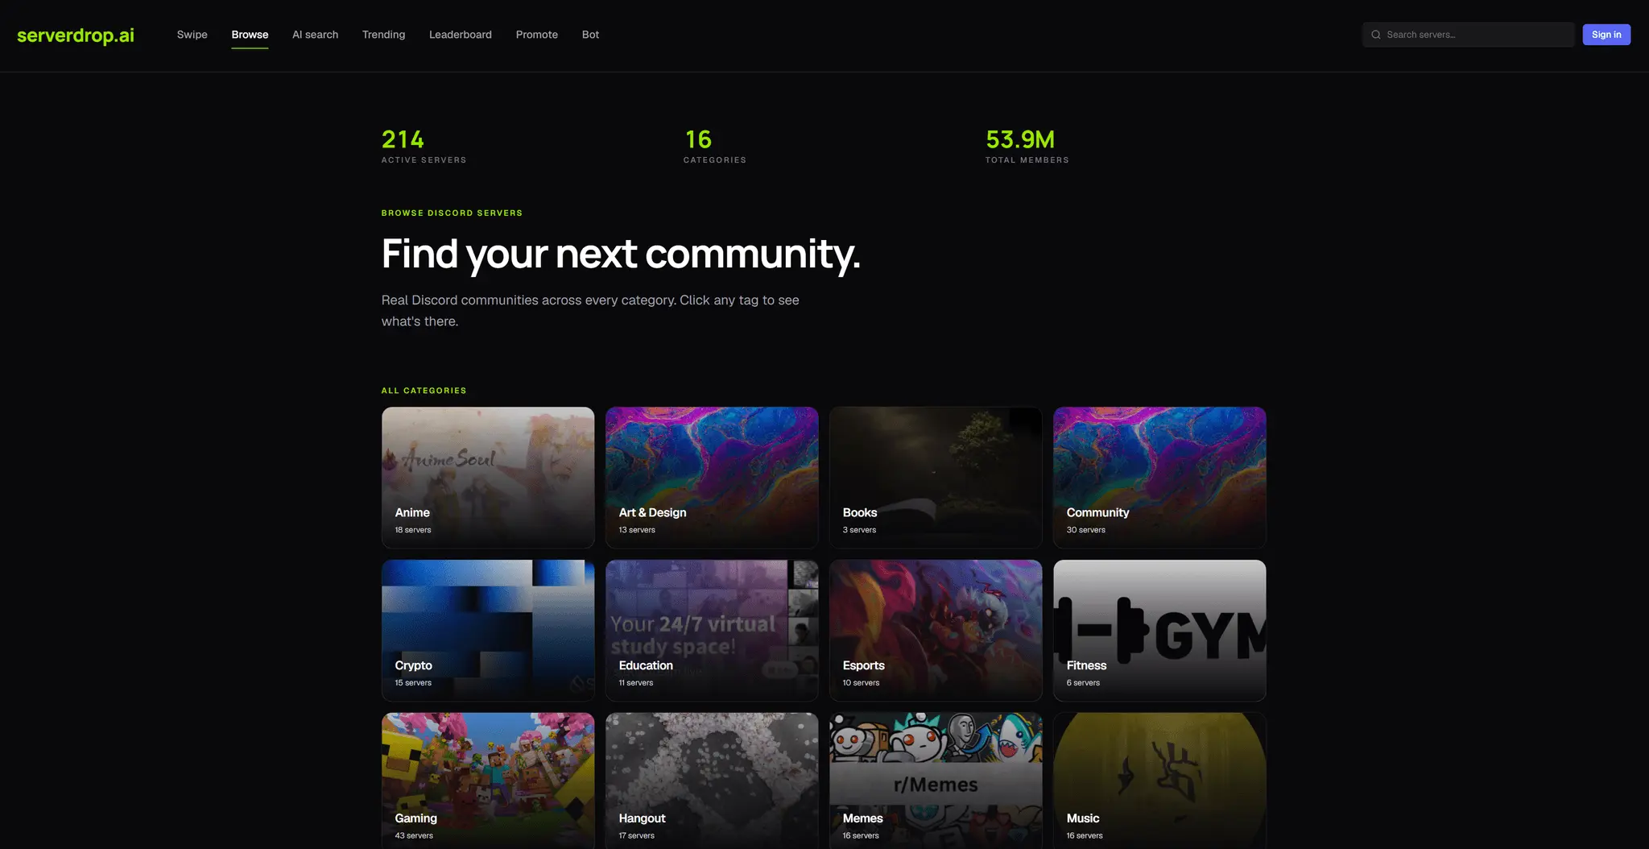Open the Fitness category card
The width and height of the screenshot is (1649, 849).
point(1159,631)
